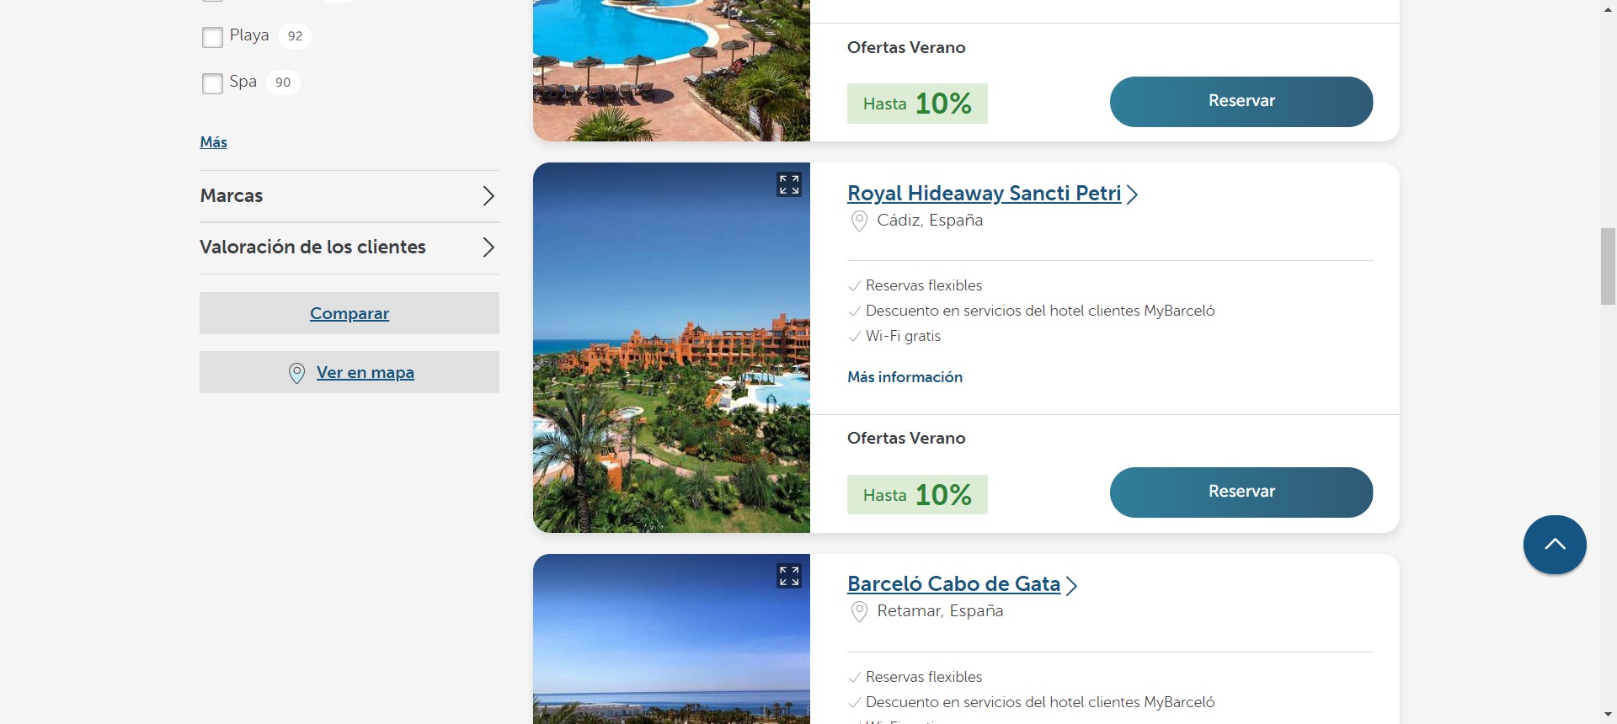Open Barceló Cabo de Gata hotel page

click(x=953, y=583)
